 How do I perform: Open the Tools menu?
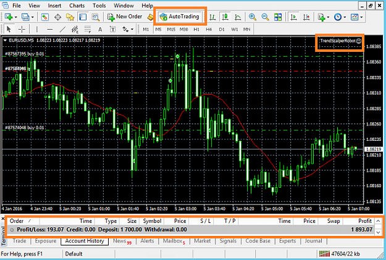[99, 6]
